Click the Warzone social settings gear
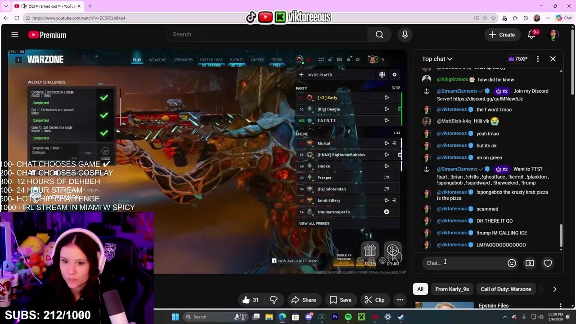576x324 pixels. click(x=394, y=75)
